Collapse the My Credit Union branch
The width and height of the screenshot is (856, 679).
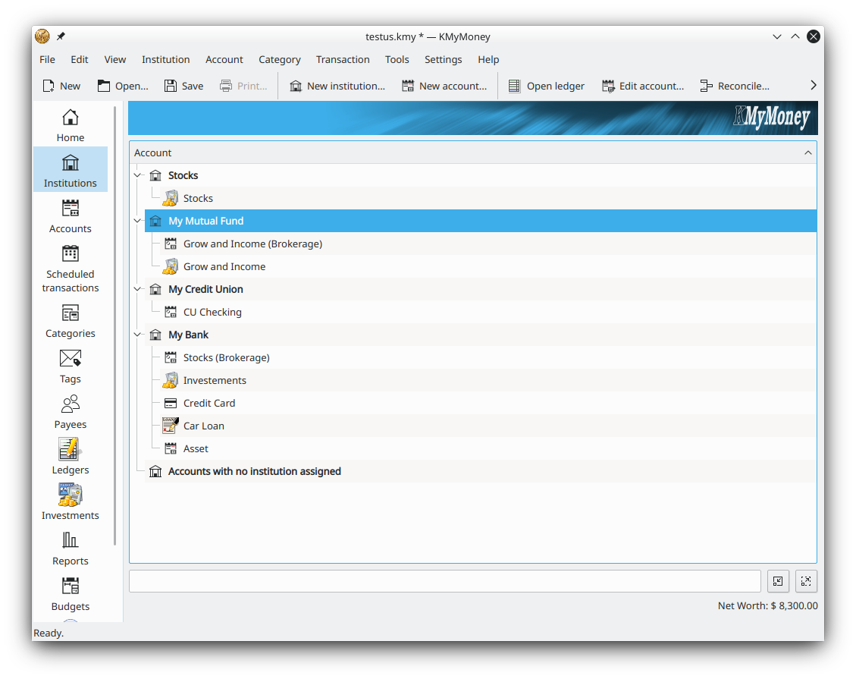click(x=137, y=289)
